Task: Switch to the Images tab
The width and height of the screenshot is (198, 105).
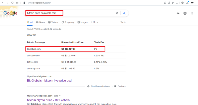Action: pos(82,22)
